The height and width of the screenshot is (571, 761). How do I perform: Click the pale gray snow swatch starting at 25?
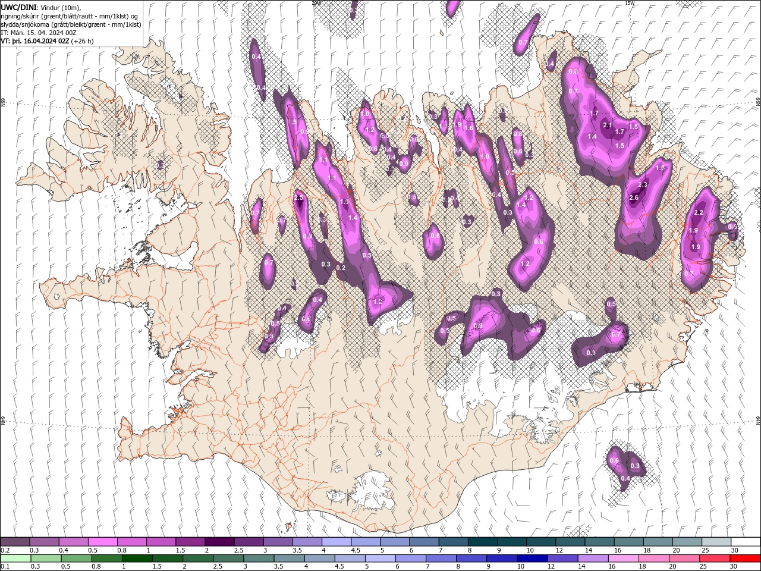[x=716, y=542]
